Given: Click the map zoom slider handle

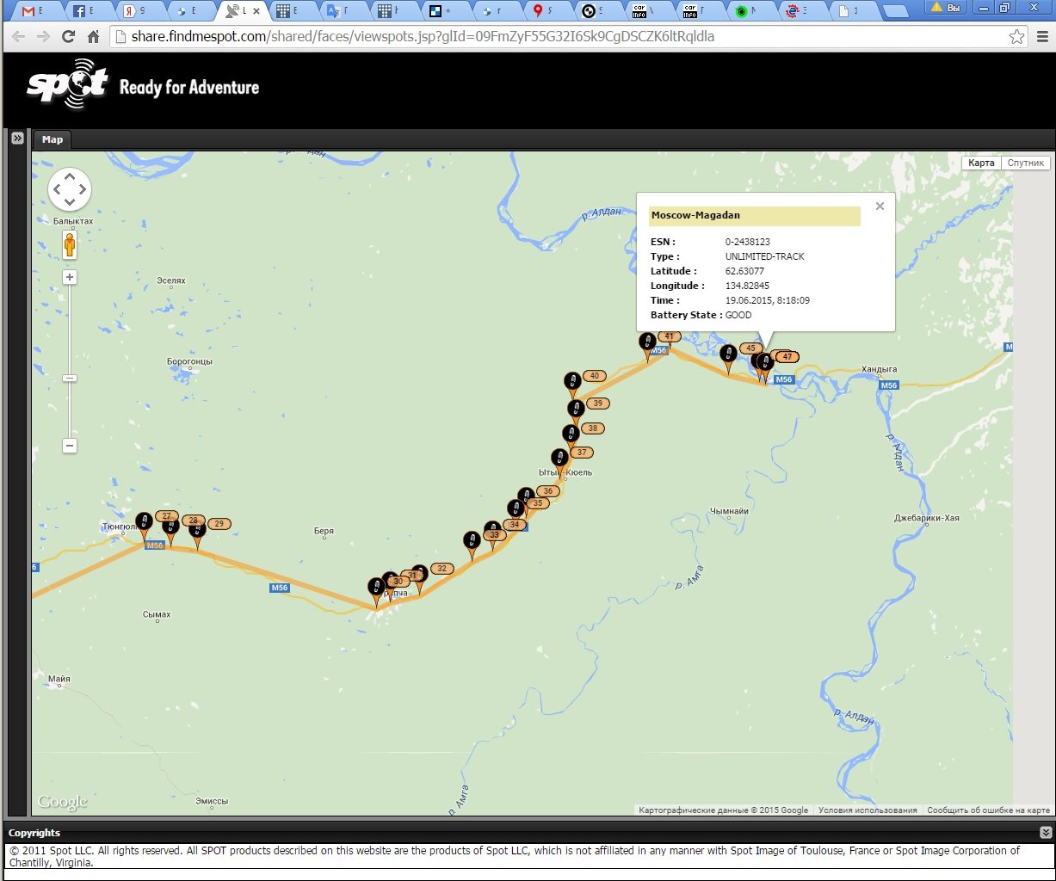Looking at the screenshot, I should 70,379.
